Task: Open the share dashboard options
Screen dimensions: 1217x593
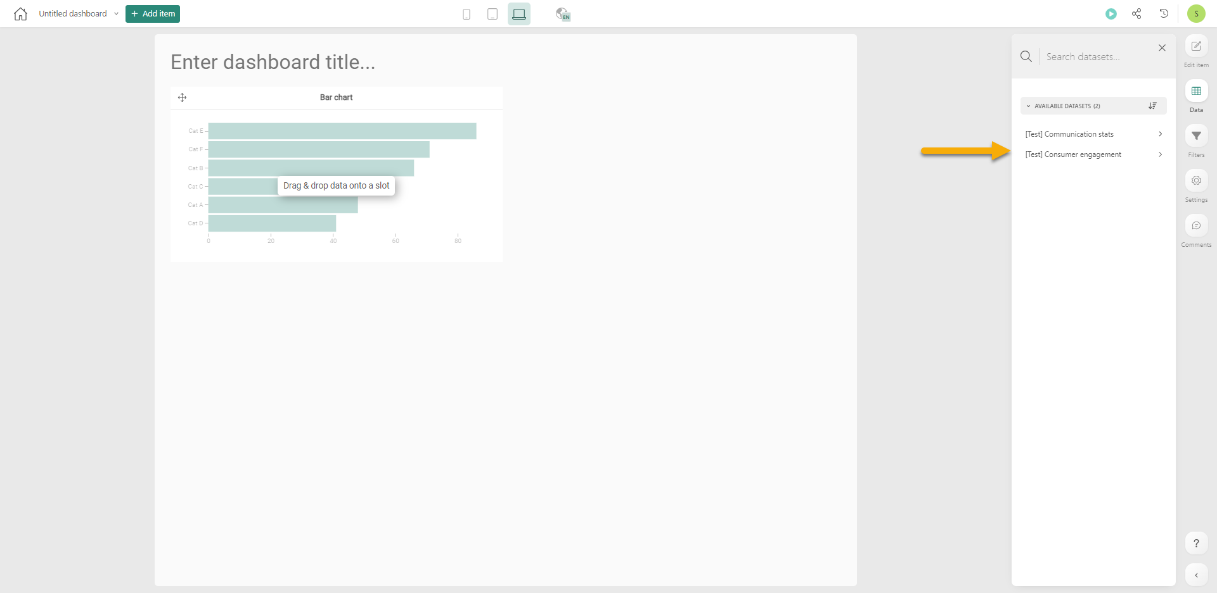Action: click(x=1137, y=14)
